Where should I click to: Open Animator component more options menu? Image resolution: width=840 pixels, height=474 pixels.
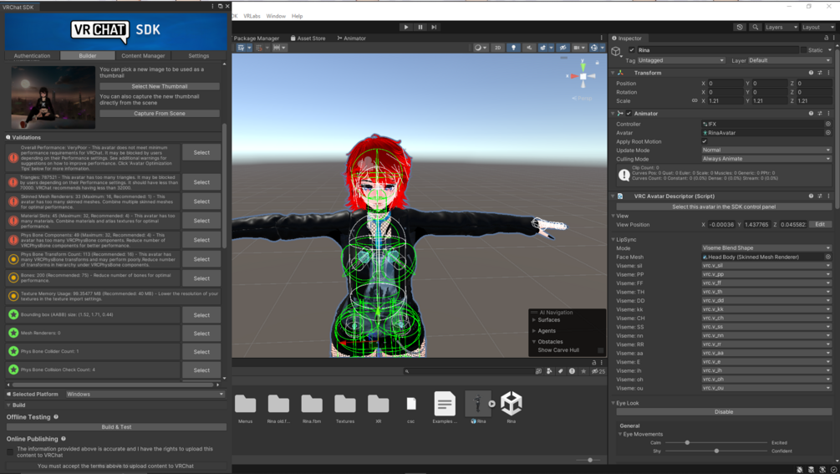pos(828,114)
